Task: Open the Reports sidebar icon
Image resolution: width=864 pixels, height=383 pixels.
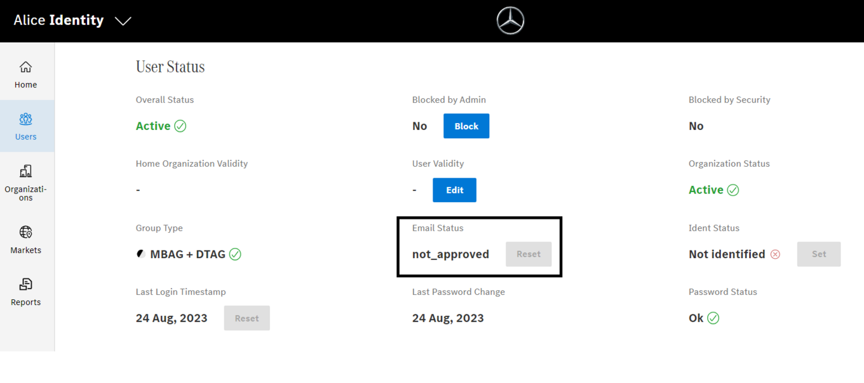Action: point(25,284)
